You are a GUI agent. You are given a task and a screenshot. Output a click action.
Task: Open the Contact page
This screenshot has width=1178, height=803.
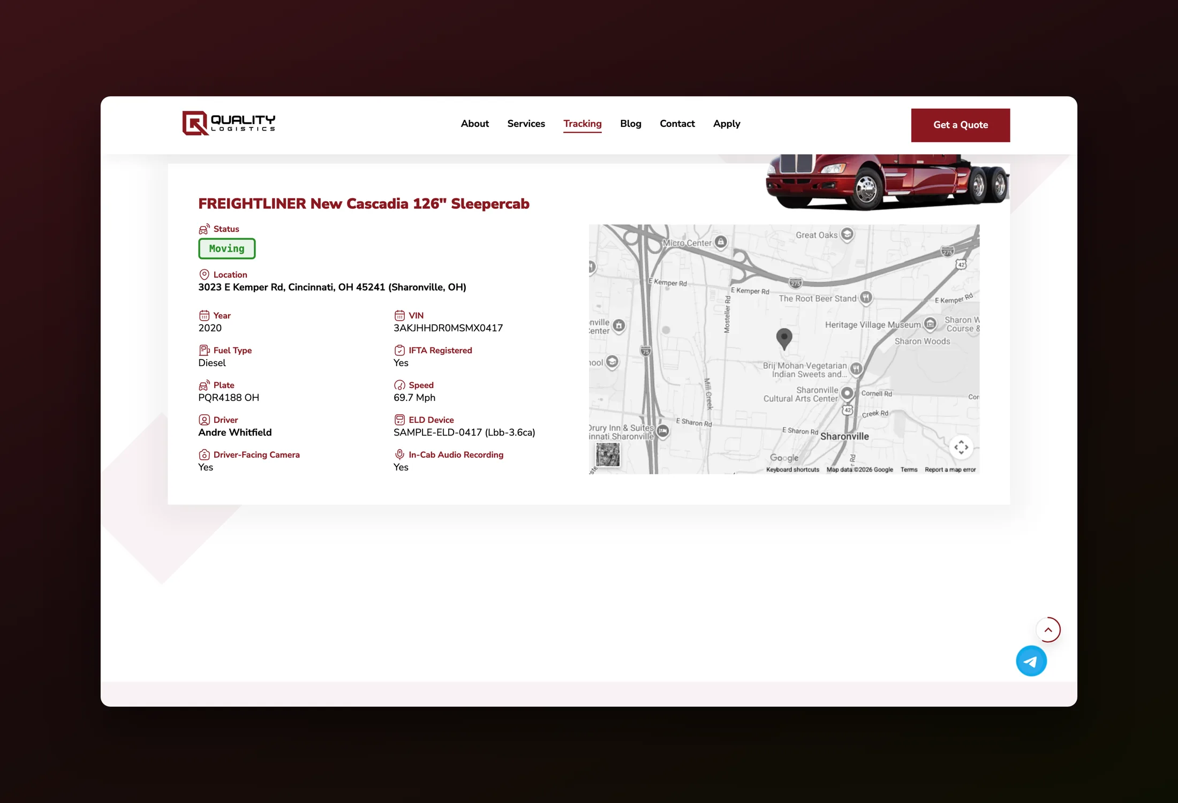pyautogui.click(x=677, y=124)
